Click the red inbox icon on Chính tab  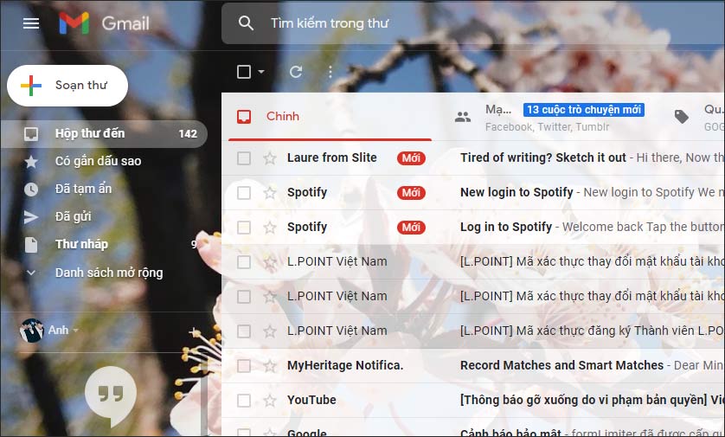(244, 117)
